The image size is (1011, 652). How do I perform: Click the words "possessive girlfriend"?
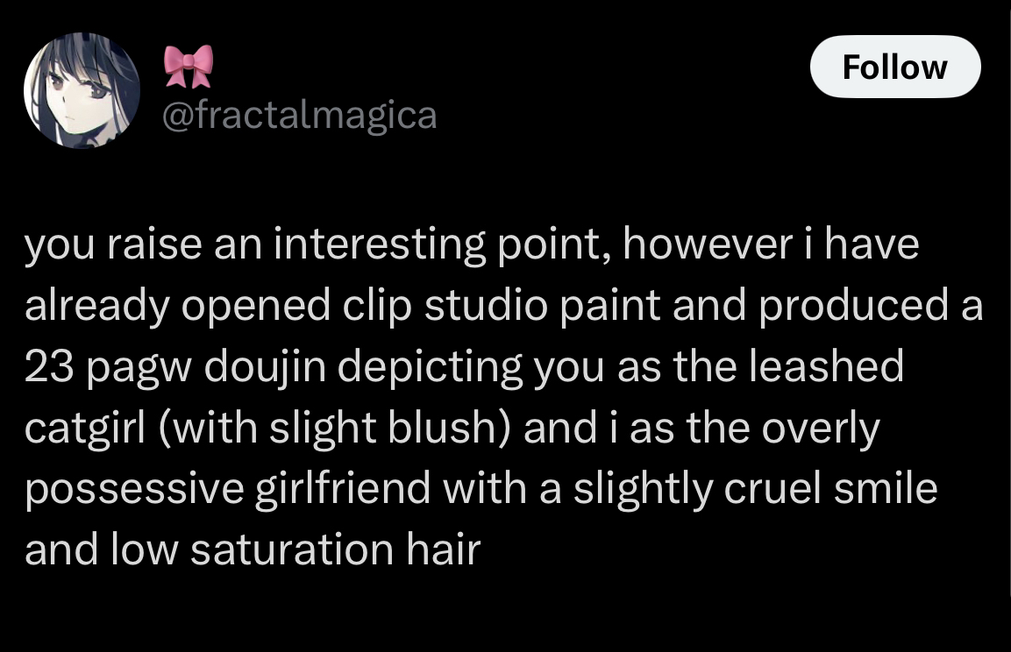(x=228, y=488)
